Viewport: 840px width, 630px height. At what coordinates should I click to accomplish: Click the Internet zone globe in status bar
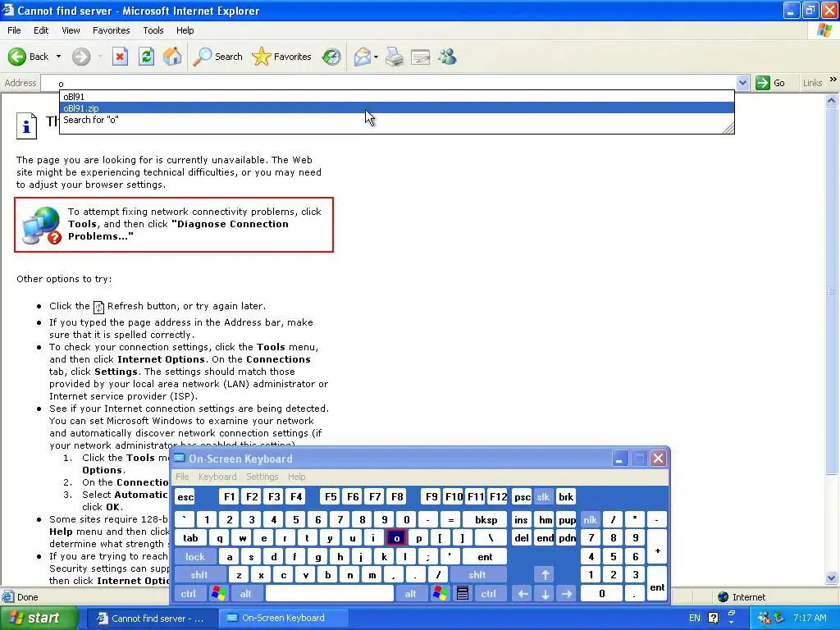[x=723, y=597]
